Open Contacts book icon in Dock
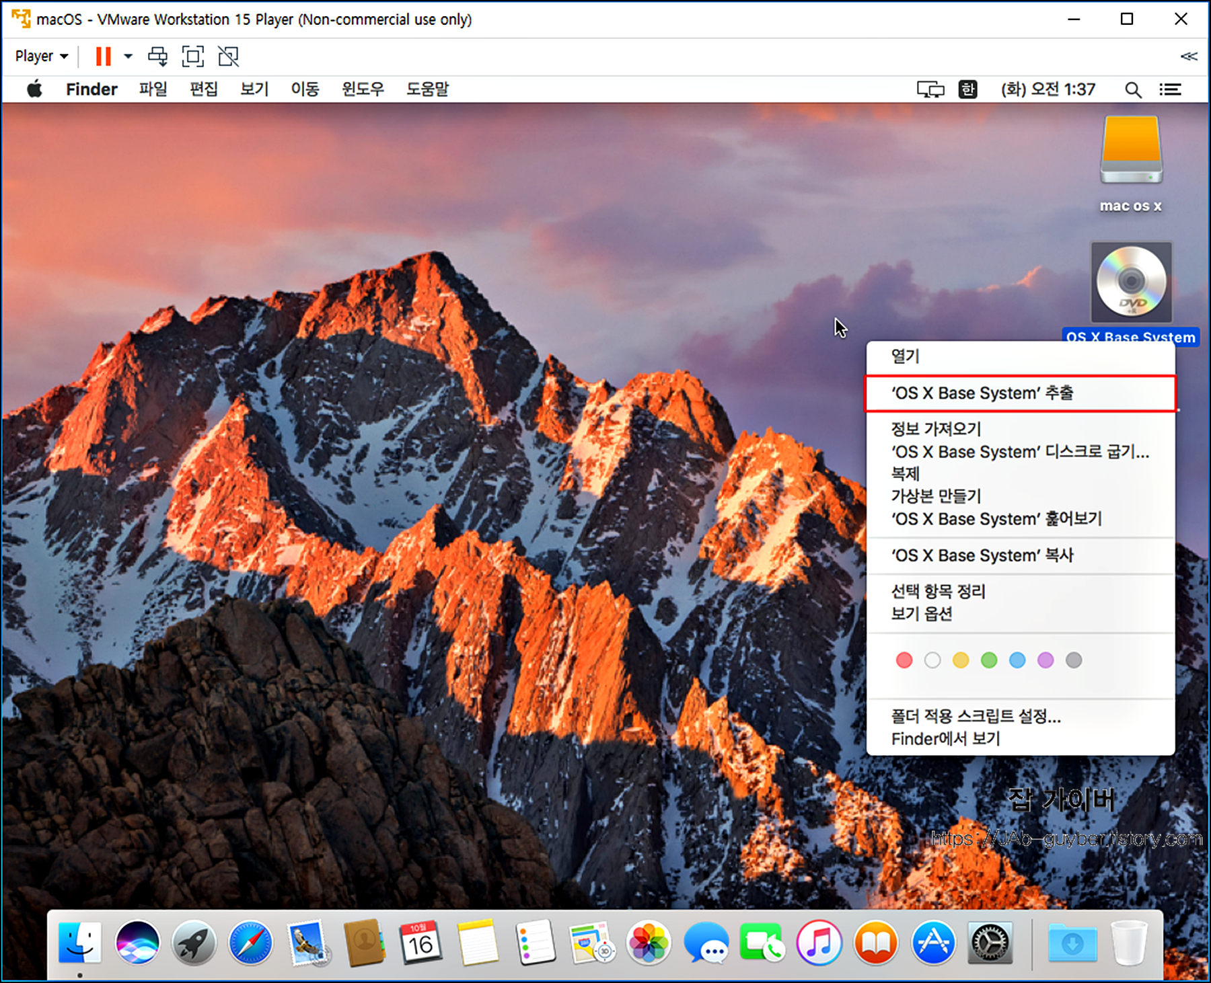Image resolution: width=1211 pixels, height=983 pixels. click(x=364, y=943)
